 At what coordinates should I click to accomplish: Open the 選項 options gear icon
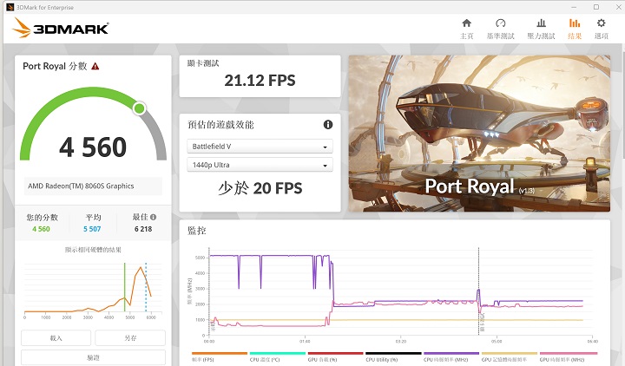[x=601, y=23]
